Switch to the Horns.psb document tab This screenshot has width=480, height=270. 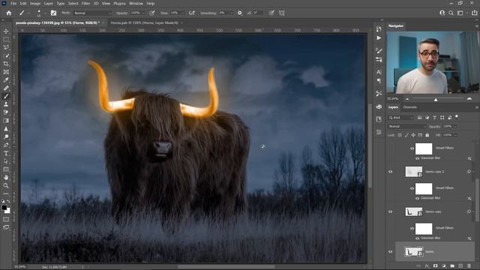(145, 22)
